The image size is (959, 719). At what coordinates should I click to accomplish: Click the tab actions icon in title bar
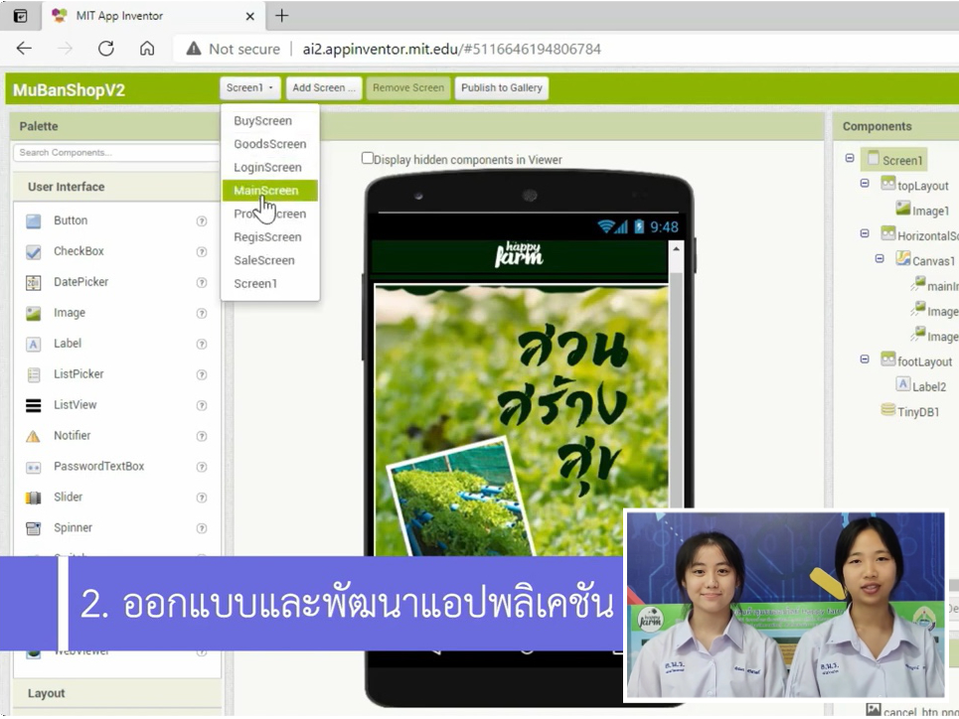click(20, 16)
